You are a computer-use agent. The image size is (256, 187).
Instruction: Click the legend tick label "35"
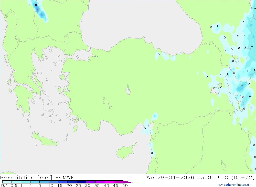click(x=97, y=185)
